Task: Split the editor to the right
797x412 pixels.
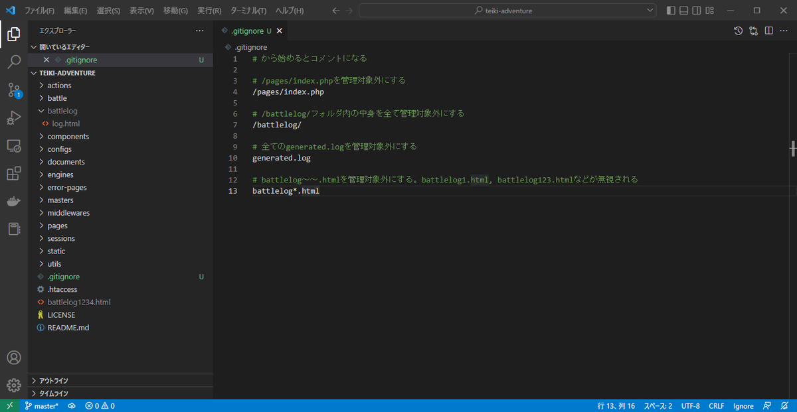Action: (768, 31)
